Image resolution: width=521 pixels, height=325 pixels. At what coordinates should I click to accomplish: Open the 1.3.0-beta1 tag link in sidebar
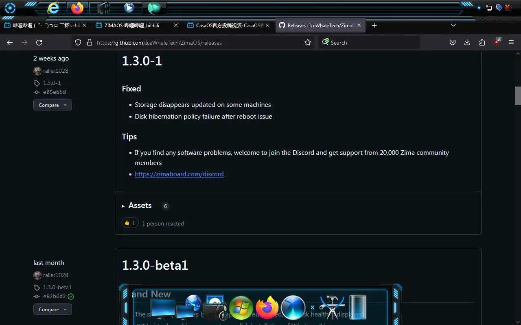pyautogui.click(x=57, y=287)
